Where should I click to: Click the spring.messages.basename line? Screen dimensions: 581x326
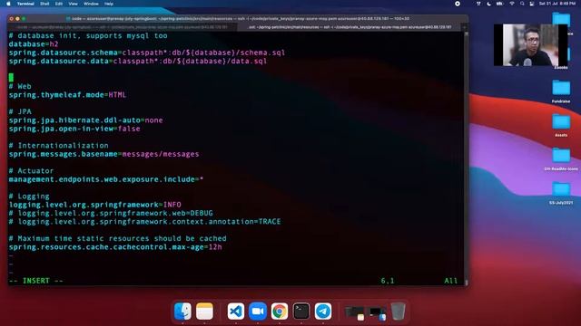[103, 154]
